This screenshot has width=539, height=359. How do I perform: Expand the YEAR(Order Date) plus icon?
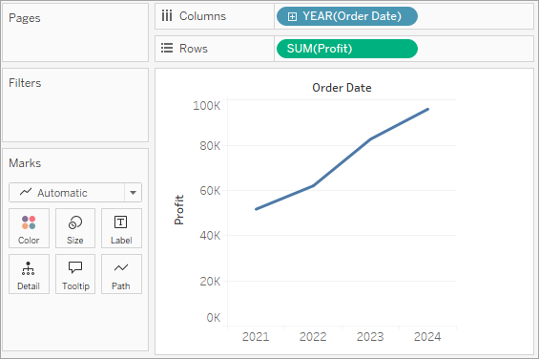[x=292, y=16]
